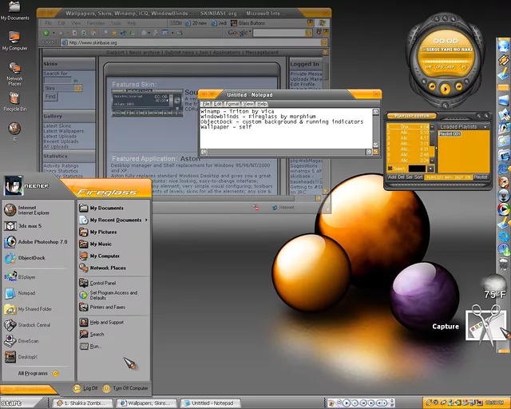Open ObjectDock in the start menu
Screen dimensions: 511x409
tap(31, 259)
